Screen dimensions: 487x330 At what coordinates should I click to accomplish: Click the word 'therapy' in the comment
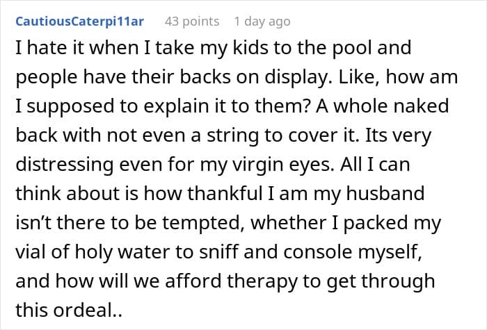point(262,281)
